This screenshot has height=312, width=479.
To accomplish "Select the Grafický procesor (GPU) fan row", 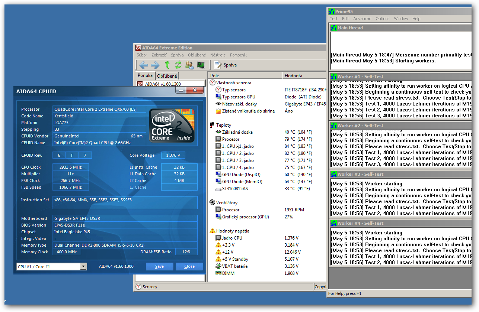I will click(x=267, y=217).
